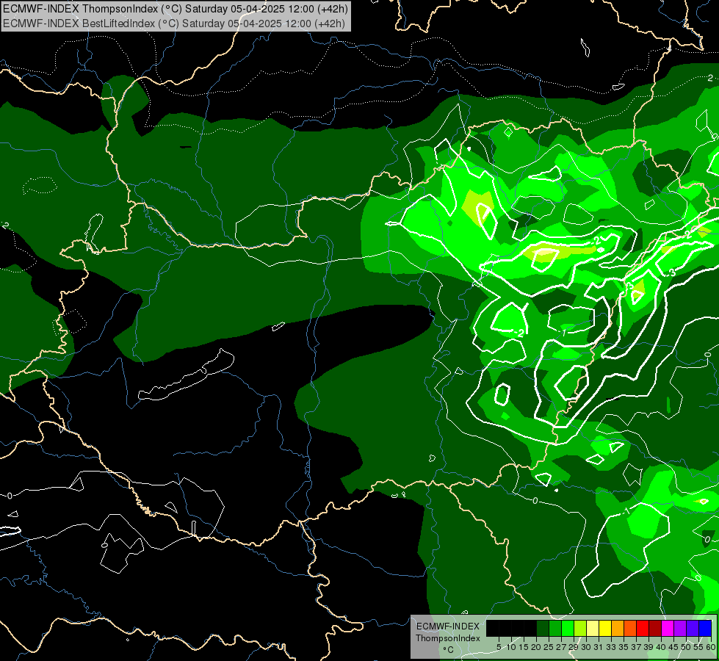
Task: Click the legend scale value 25
Action: 549,647
